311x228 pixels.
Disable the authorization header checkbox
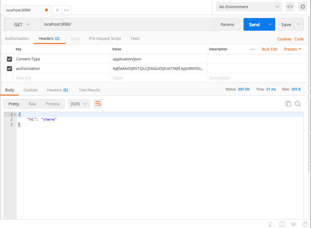coord(9,68)
